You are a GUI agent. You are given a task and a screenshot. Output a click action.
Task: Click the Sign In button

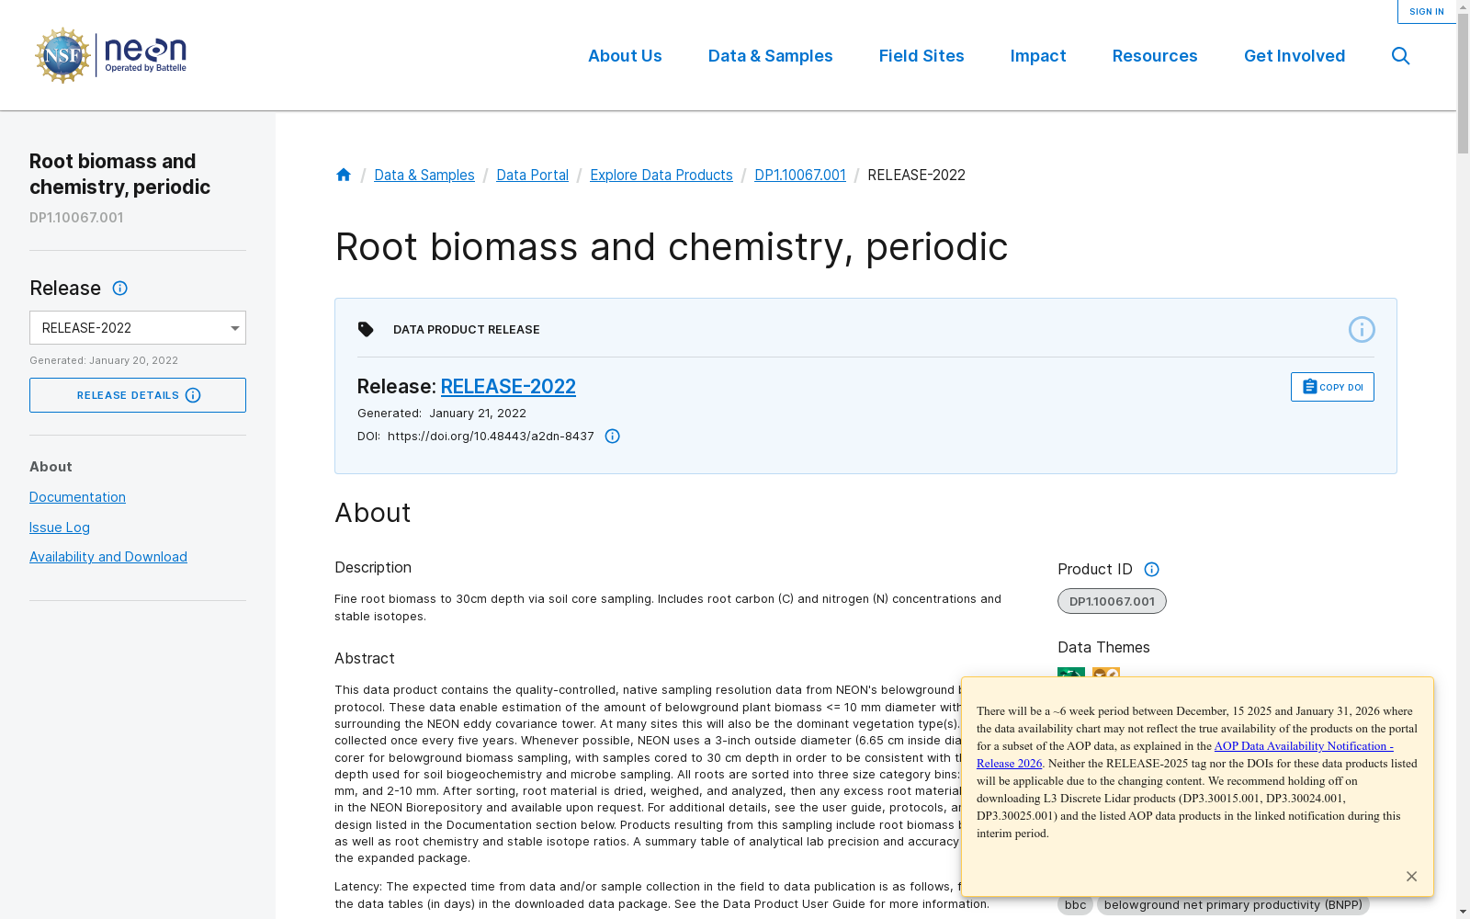tap(1427, 12)
